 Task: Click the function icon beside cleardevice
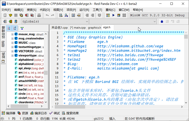[x=16, y=102]
